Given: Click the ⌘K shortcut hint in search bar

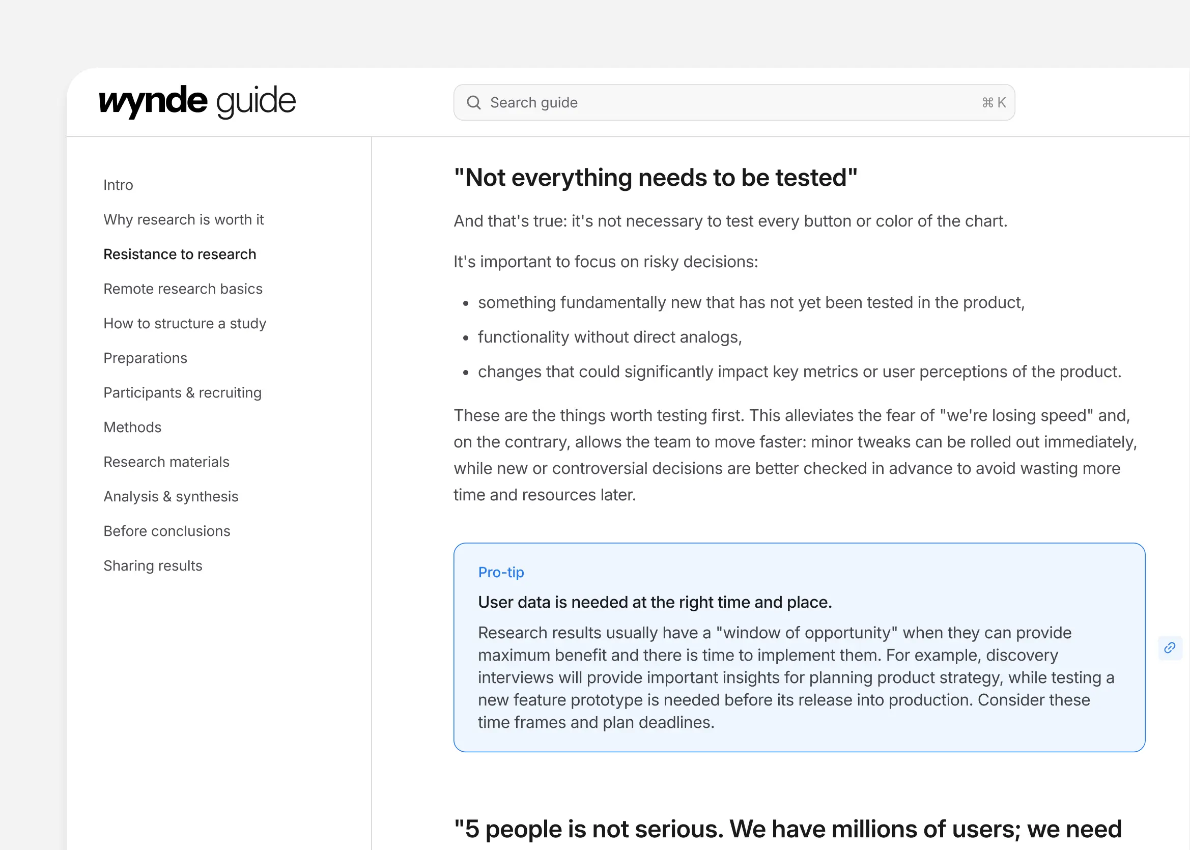Looking at the screenshot, I should pyautogui.click(x=993, y=102).
